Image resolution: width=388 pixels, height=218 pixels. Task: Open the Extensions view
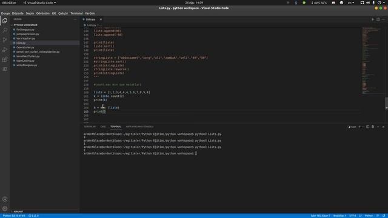5,59
